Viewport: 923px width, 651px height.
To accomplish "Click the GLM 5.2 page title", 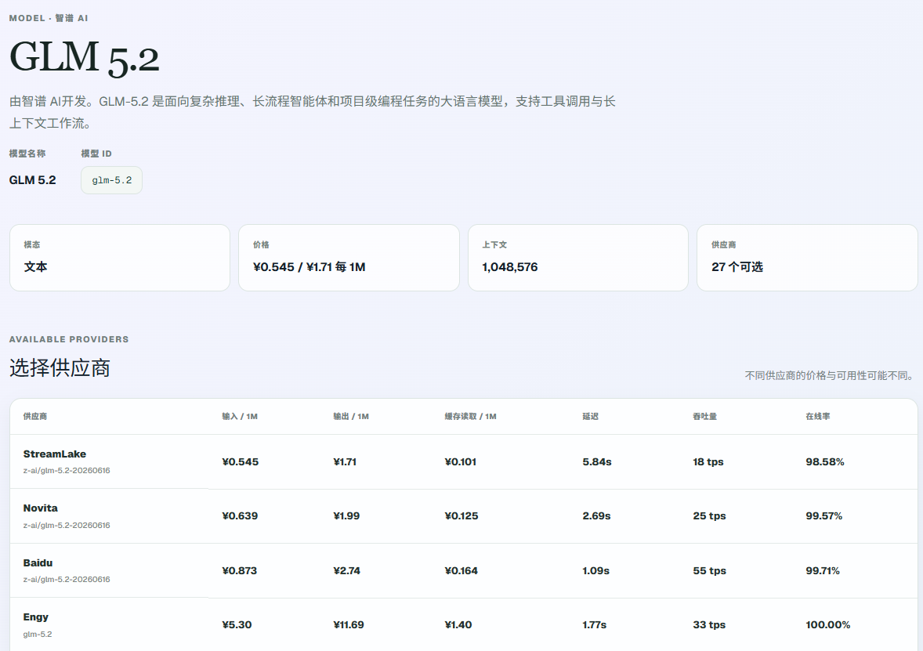I will (84, 57).
